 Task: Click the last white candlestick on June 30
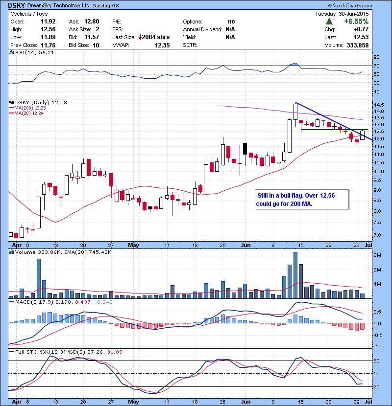pos(363,135)
